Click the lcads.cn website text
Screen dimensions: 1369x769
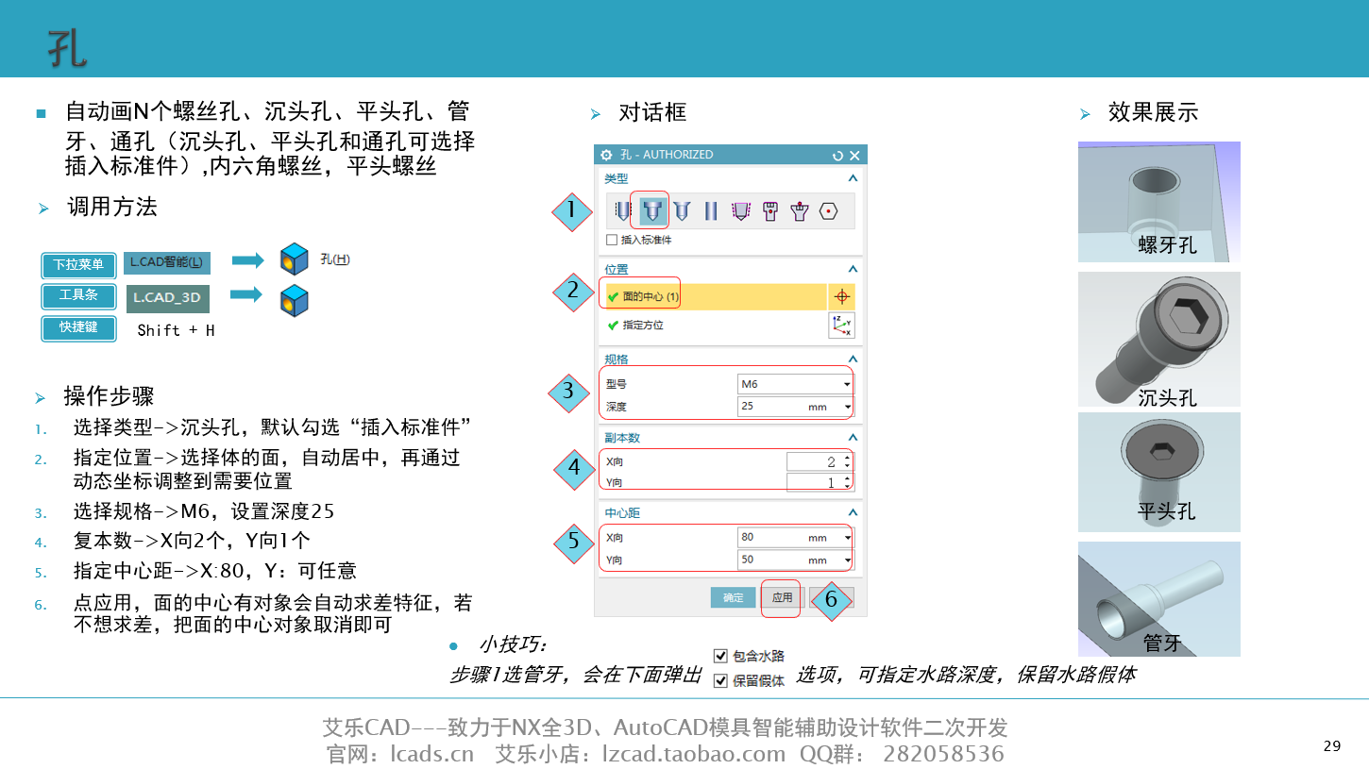[432, 754]
